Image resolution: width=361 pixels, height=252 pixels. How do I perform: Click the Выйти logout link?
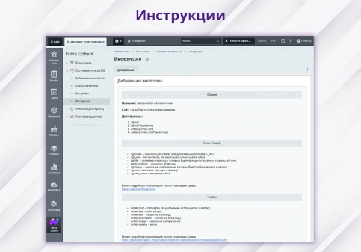tap(262, 41)
